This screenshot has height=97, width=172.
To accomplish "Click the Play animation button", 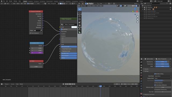I will (71, 84).
